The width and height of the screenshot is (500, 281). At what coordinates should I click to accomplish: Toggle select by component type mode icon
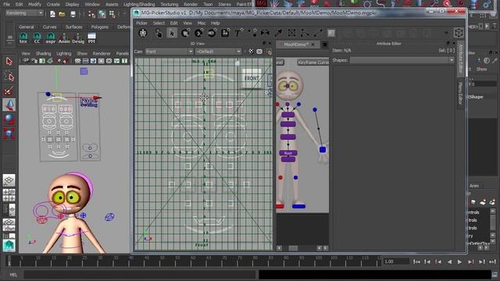point(112,14)
